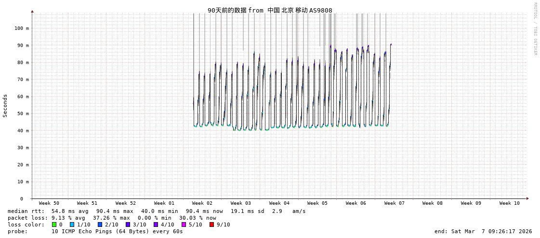Viewport: 540px width, 238px height.
Task: Select the Week 07 time axis label
Action: pyautogui.click(x=394, y=203)
